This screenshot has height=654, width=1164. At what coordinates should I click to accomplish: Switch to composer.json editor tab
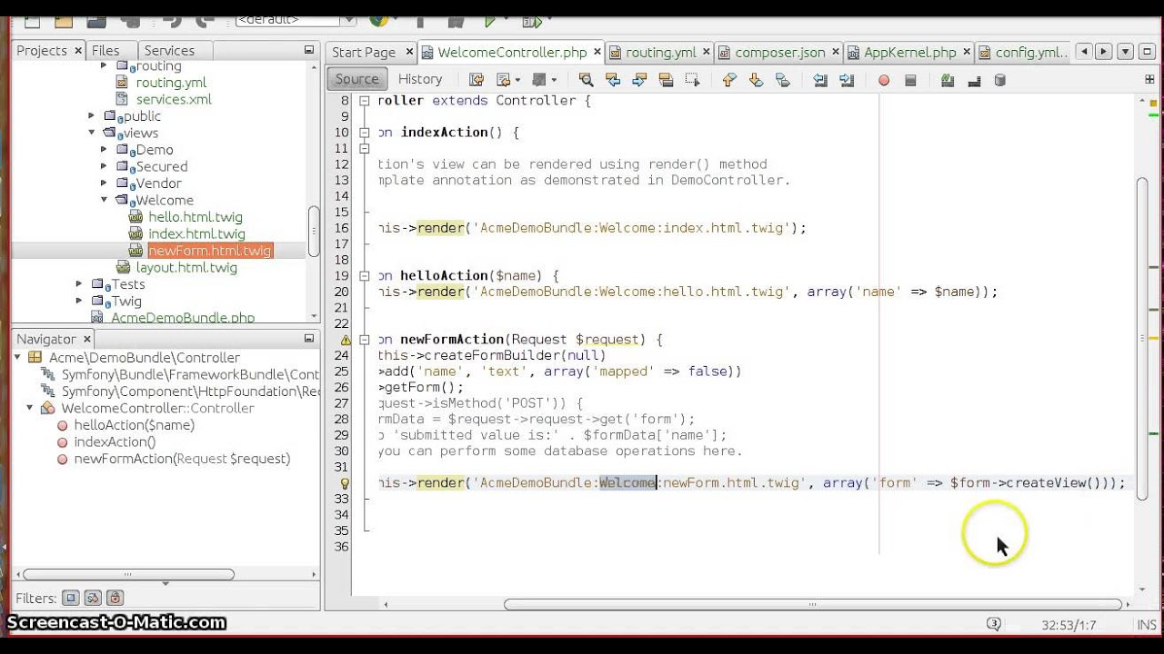pyautogui.click(x=780, y=53)
